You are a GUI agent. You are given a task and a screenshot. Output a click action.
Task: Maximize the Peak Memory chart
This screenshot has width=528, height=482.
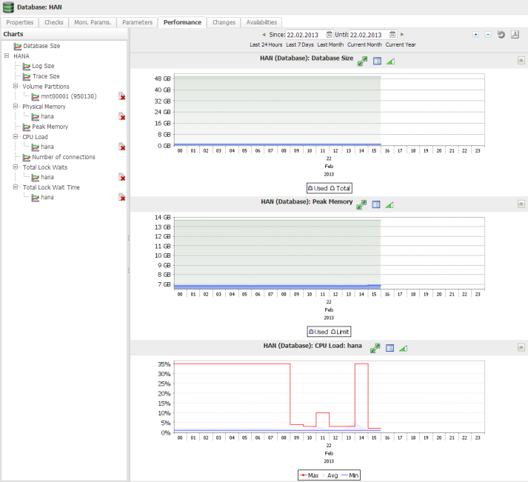pos(361,204)
